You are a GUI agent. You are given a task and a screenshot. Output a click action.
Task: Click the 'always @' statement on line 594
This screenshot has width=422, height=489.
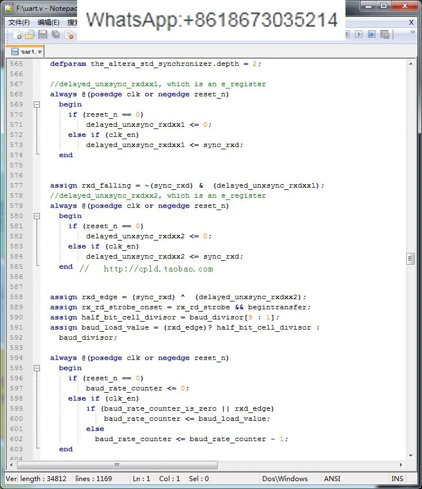[x=140, y=358]
